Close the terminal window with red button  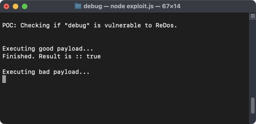(6, 6)
